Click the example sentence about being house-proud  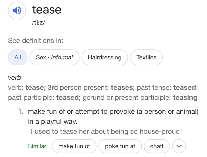pyautogui.click(x=105, y=131)
